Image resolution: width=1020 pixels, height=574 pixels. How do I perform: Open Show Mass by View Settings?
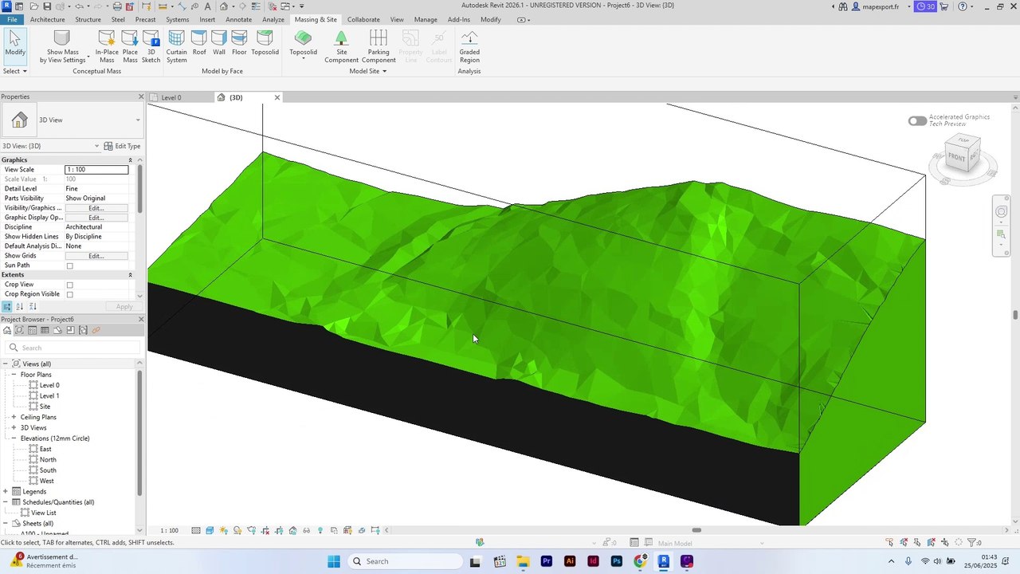coord(62,47)
